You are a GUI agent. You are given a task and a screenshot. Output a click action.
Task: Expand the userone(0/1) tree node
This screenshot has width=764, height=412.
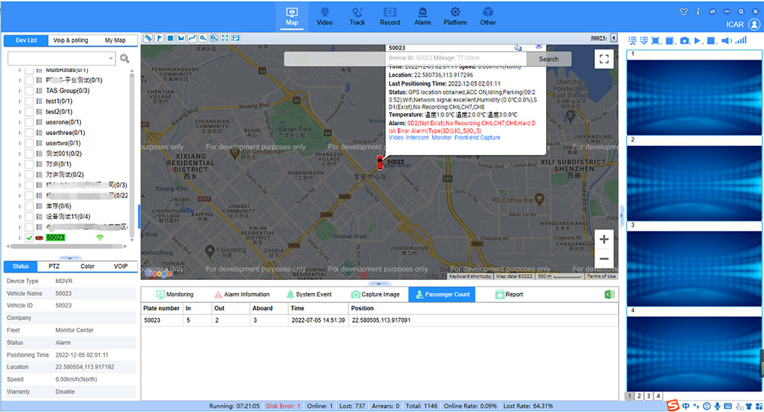tap(20, 122)
